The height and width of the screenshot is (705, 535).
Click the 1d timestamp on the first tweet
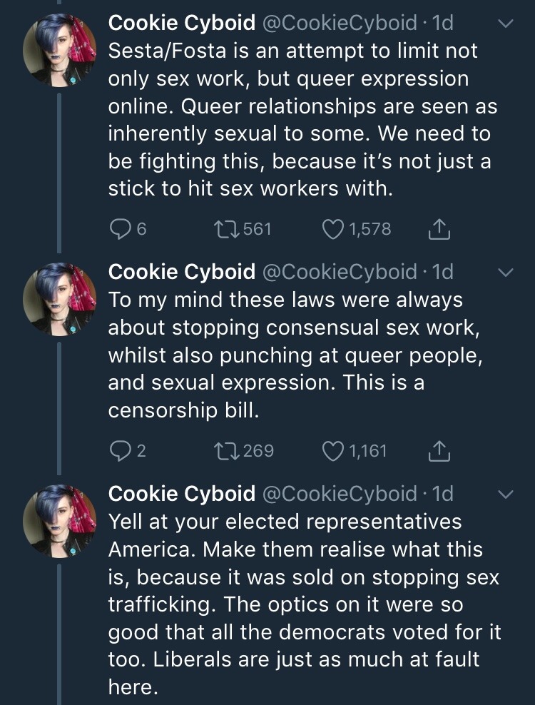[x=442, y=23]
